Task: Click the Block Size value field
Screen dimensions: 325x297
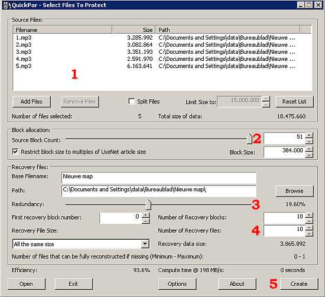Action: coord(284,152)
